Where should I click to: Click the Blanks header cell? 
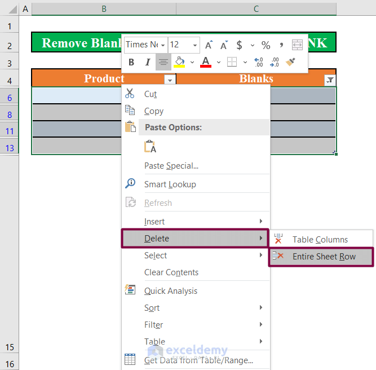256,78
